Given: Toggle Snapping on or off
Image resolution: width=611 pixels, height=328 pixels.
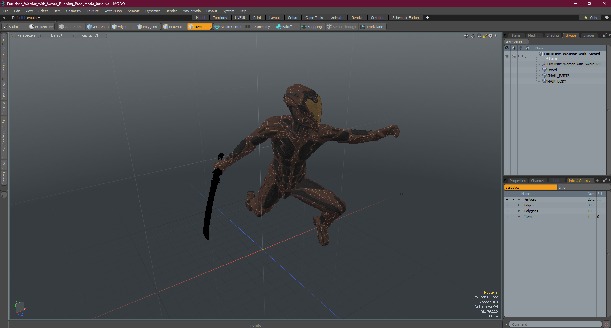Looking at the screenshot, I should (312, 27).
